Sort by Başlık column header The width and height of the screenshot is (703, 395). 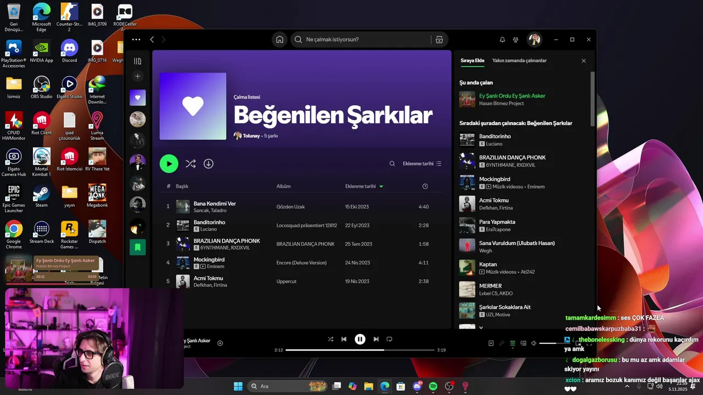(x=182, y=187)
